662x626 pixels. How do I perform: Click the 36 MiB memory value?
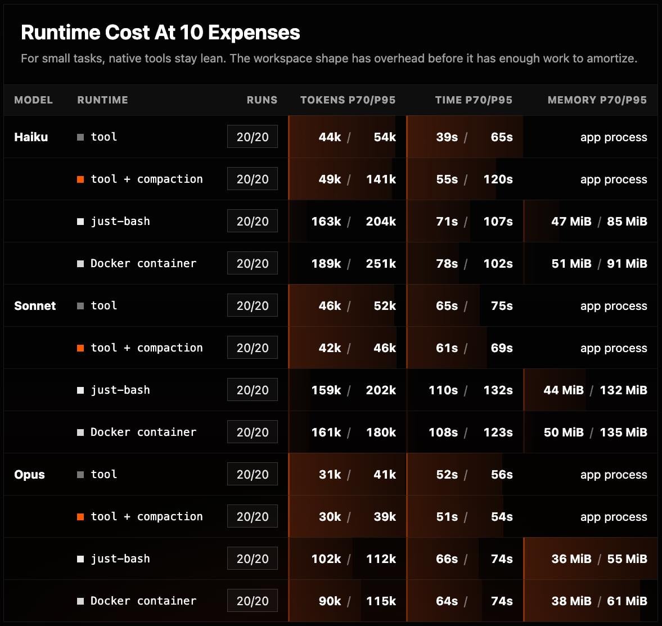[x=571, y=559]
